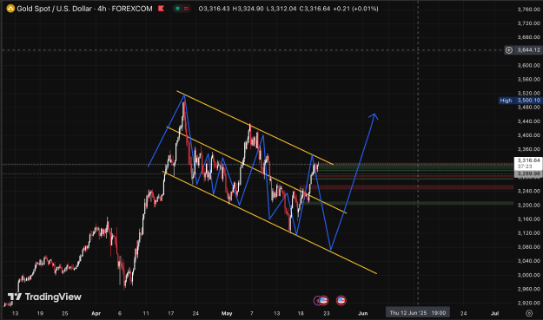
Task: Click the May label on the time axis
Action: (227, 313)
